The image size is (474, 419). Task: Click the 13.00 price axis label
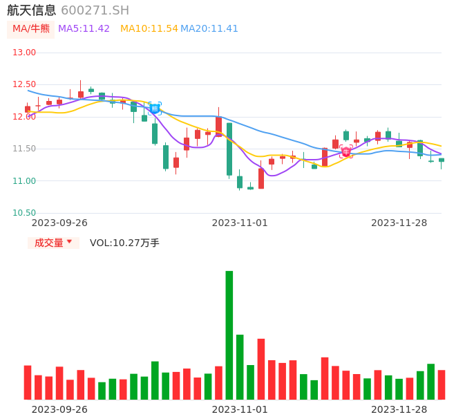tap(24, 53)
